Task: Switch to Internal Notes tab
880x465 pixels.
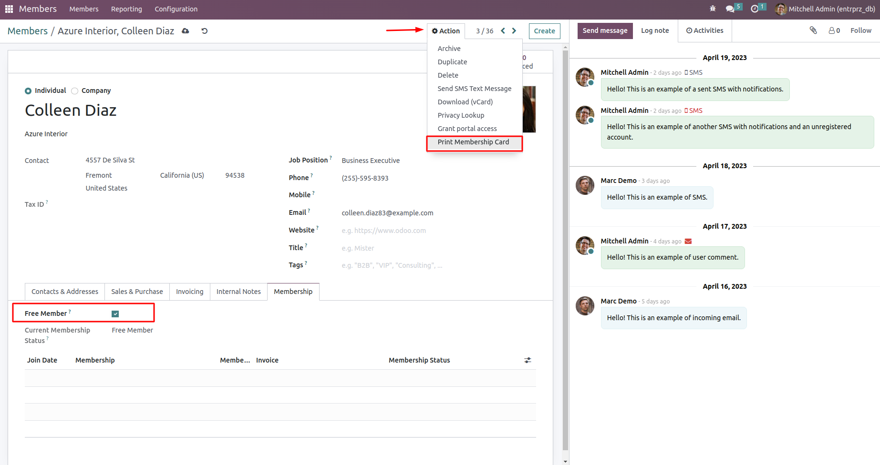Action: click(238, 292)
